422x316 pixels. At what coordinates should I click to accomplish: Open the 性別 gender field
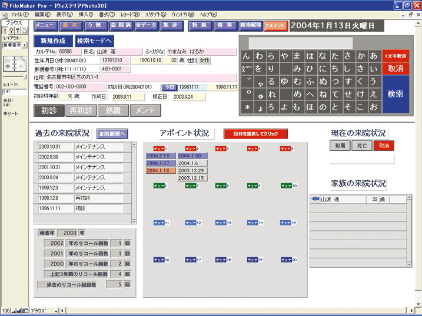click(204, 60)
